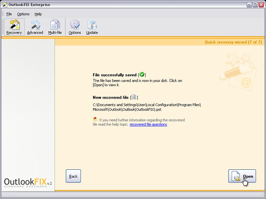Open the Help menu

[38, 14]
